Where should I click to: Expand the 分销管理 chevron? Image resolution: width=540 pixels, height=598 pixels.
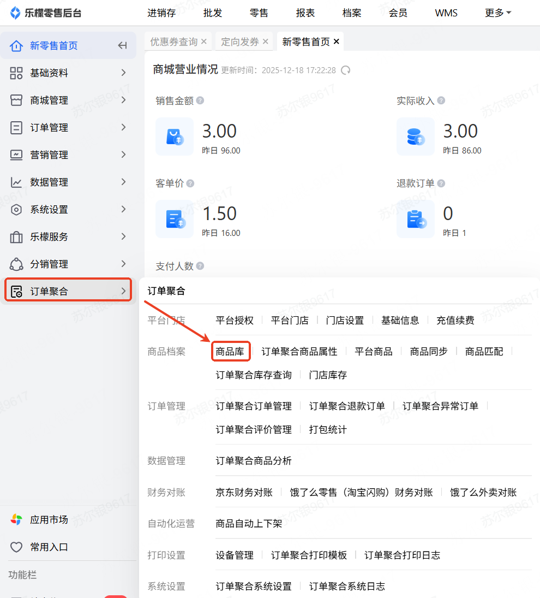(123, 264)
